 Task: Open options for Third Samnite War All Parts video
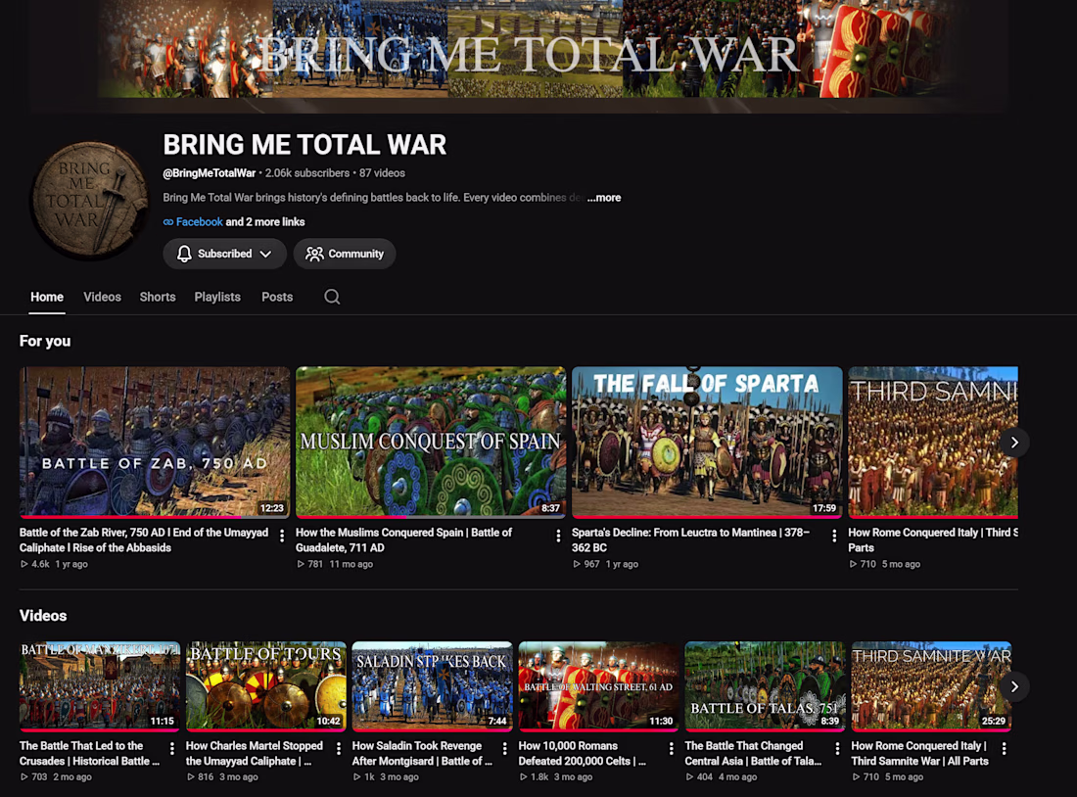pos(1004,749)
